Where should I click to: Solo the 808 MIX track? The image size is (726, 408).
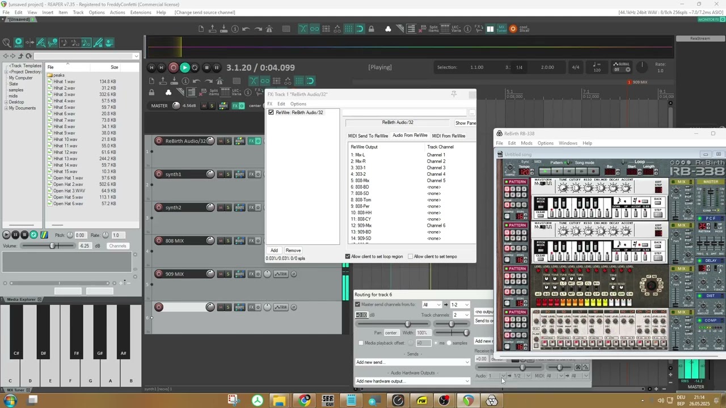[x=228, y=241]
